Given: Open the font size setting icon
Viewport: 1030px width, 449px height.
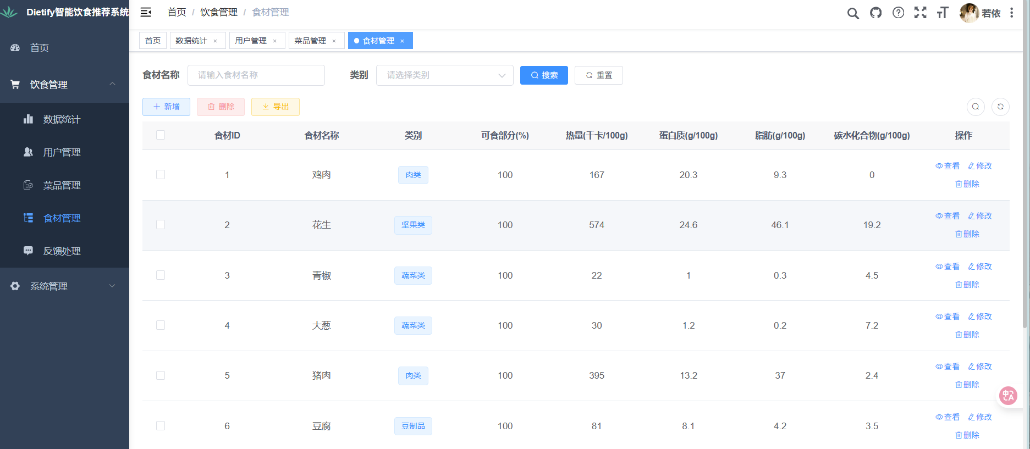Looking at the screenshot, I should coord(943,13).
